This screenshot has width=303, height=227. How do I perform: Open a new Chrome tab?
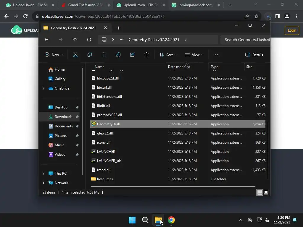click(x=230, y=5)
